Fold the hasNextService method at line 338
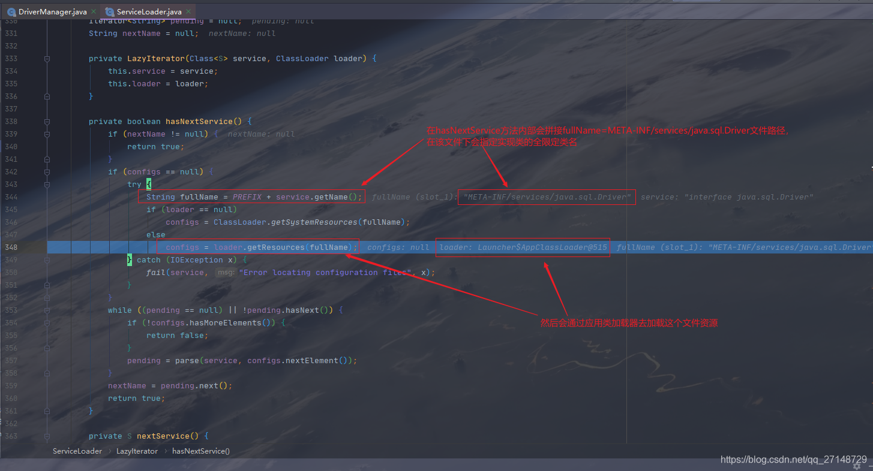Viewport: 873px width, 471px height. (47, 122)
